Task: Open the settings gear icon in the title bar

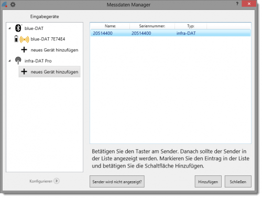Action: tap(13, 4)
